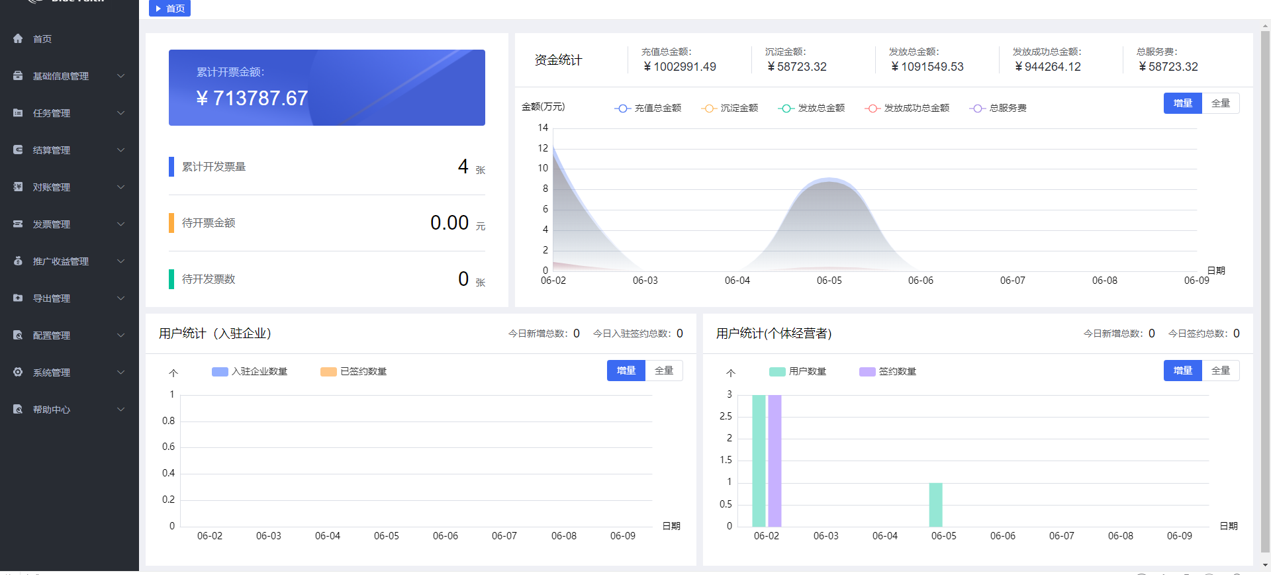Screen dimensions: 1271x575
Task: Select 全量 in 入驻企业 chart
Action: 664,371
